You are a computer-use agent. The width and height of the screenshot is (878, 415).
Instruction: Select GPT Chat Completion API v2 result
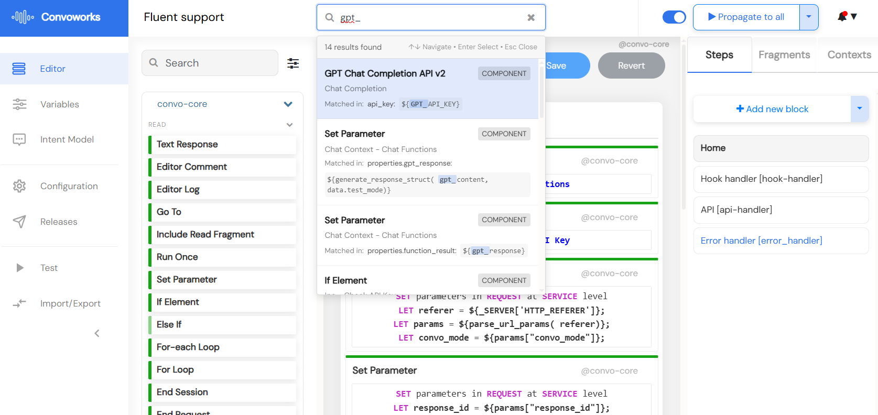(x=428, y=89)
